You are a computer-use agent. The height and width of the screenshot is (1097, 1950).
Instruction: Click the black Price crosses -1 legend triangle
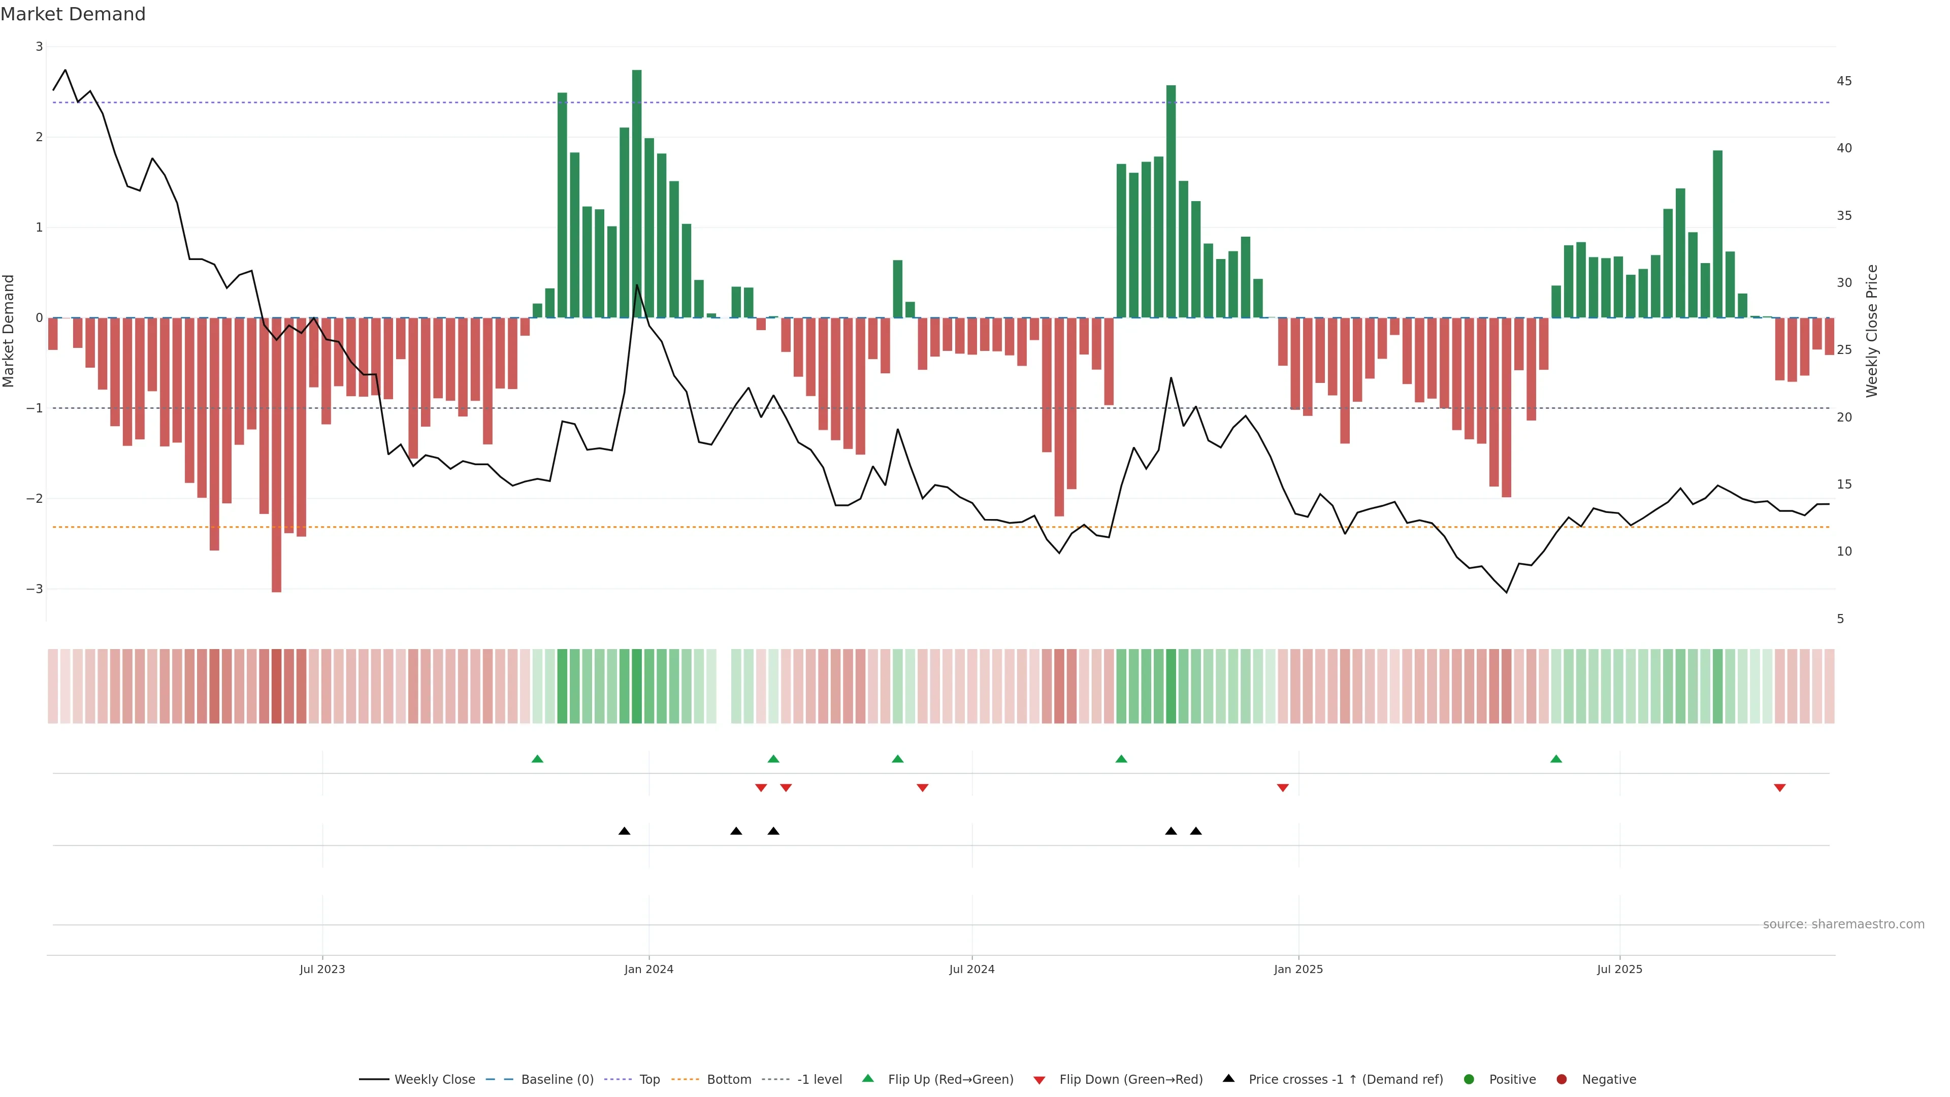1228,1078
